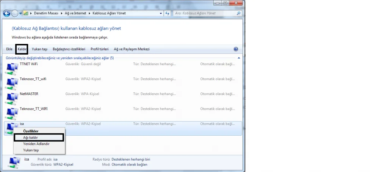The width and height of the screenshot is (388, 172).
Task: Choose 'Ağı kaldır' from the context menu
Action: (x=30, y=137)
